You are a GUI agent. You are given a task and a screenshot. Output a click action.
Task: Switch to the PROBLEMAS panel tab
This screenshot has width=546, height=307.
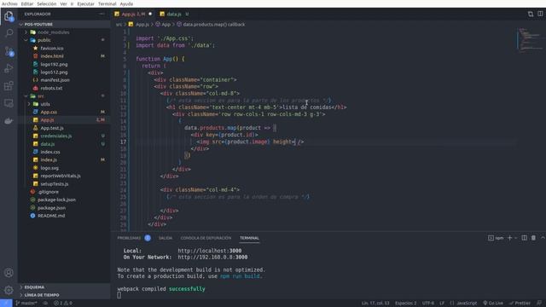point(129,238)
